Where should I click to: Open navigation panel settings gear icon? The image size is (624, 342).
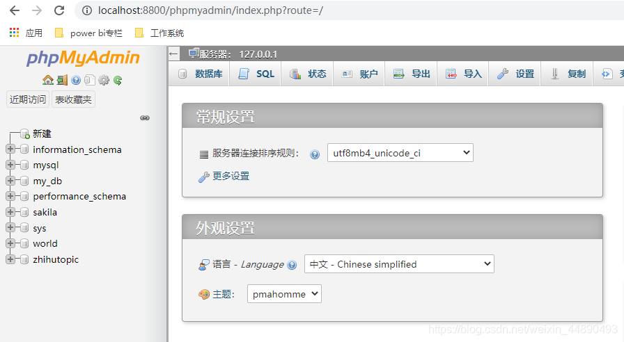click(104, 80)
